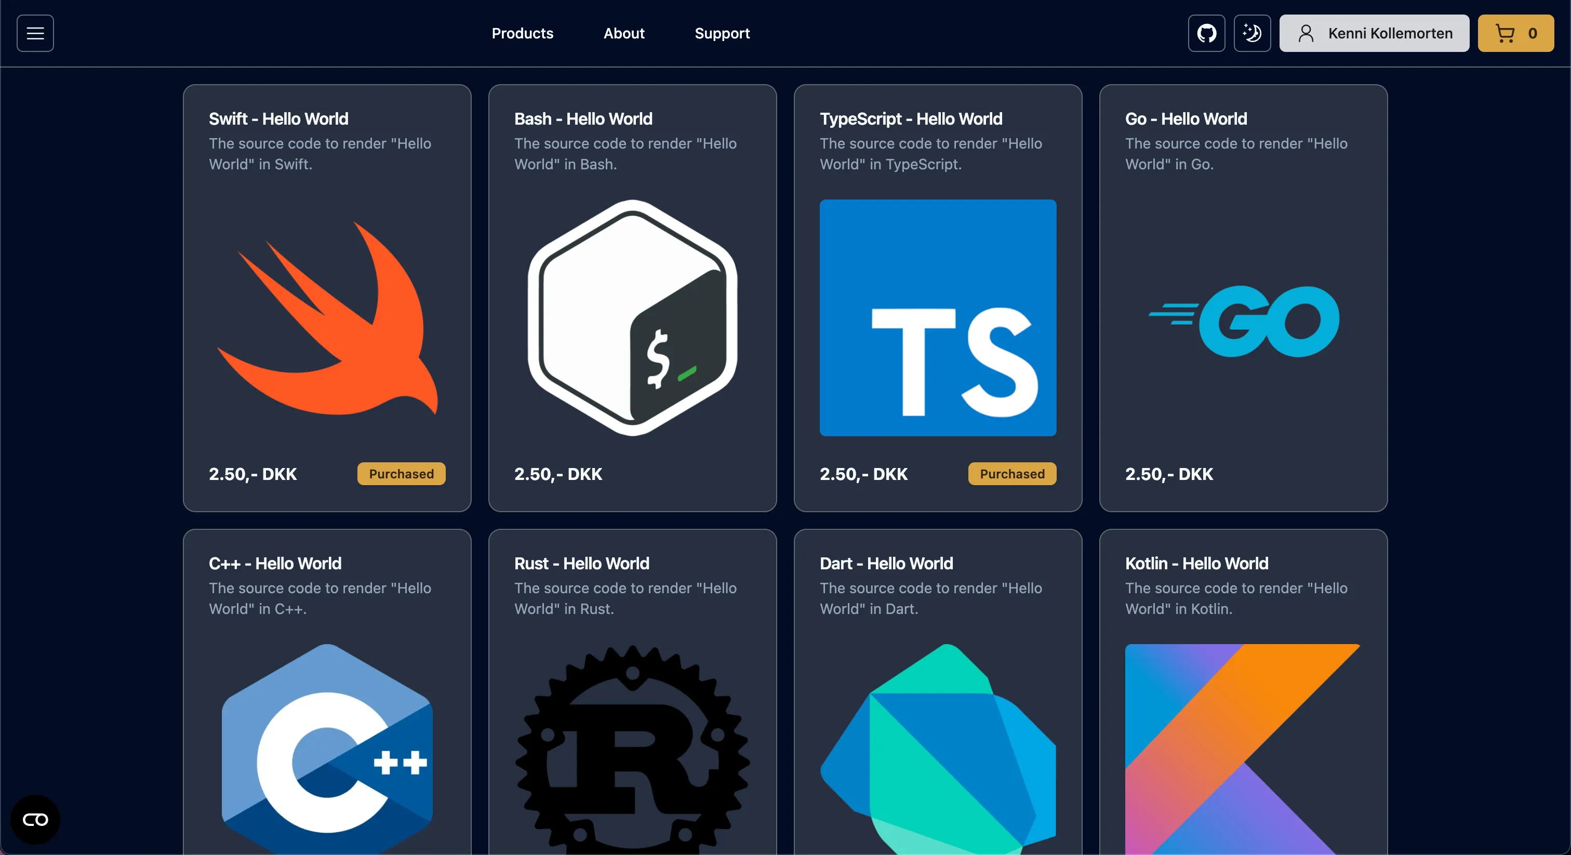This screenshot has height=855, width=1571.
Task: Open Rust - Hello World title
Action: 582,564
